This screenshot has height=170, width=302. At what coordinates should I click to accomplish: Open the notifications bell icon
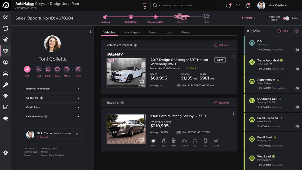pyautogui.click(x=248, y=5)
